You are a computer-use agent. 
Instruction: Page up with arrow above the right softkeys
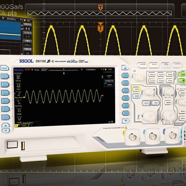tap(125, 68)
